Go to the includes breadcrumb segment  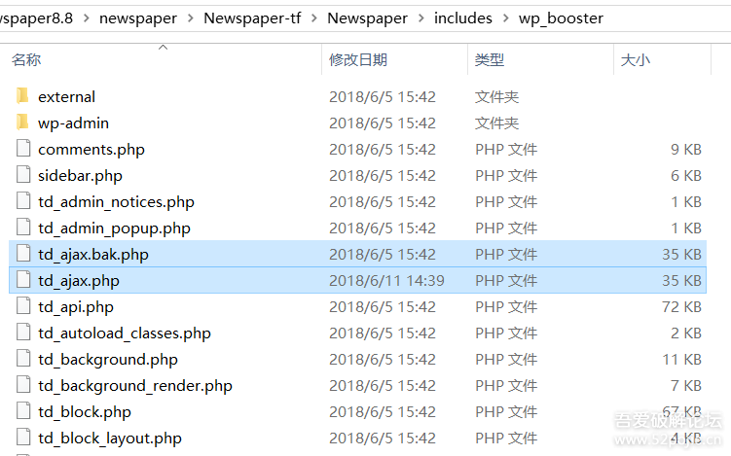click(x=463, y=18)
